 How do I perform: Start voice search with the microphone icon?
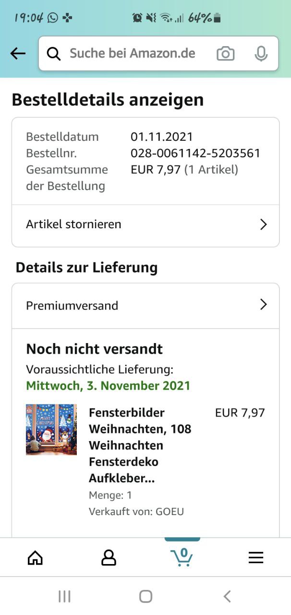tap(261, 54)
